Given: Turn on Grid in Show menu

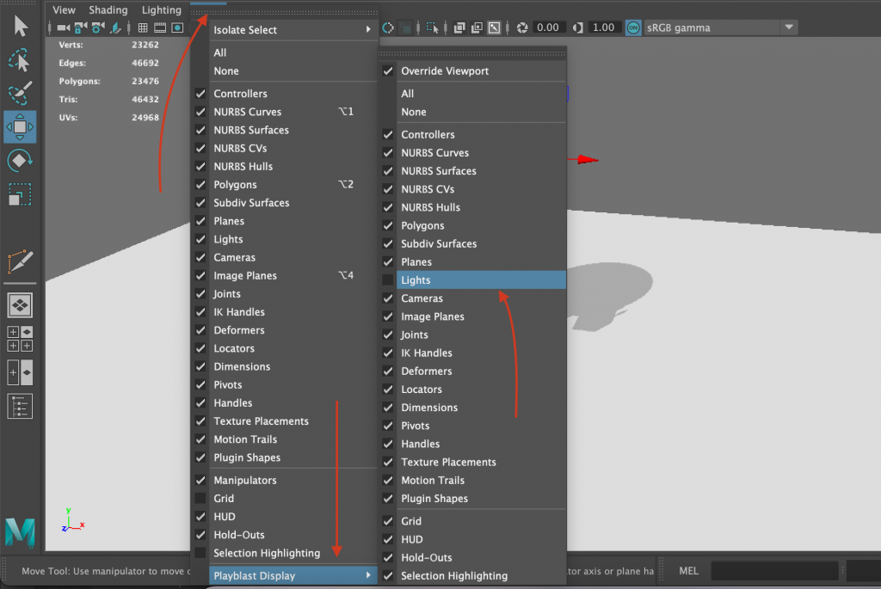Looking at the screenshot, I should [x=200, y=499].
